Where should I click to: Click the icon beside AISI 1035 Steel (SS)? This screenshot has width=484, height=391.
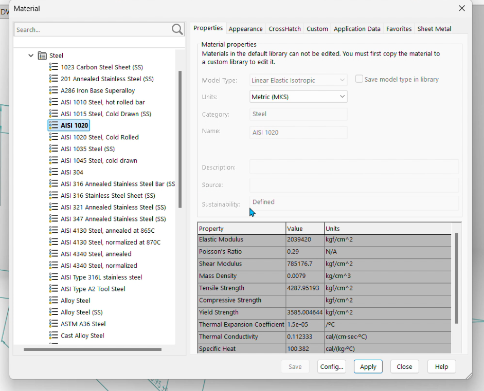(53, 149)
